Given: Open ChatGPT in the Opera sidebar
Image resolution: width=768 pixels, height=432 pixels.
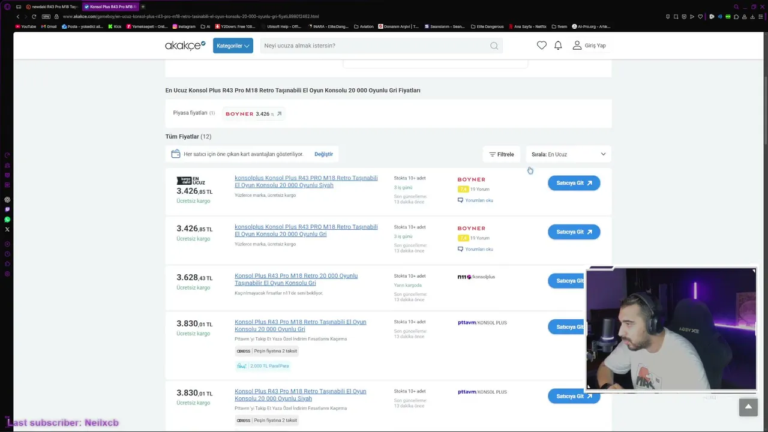Looking at the screenshot, I should (7, 200).
